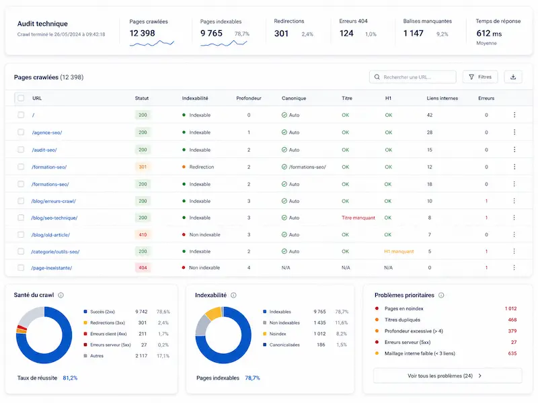Open three-dot menu for /blog/old-article/ row
538x403 pixels.
(514, 234)
